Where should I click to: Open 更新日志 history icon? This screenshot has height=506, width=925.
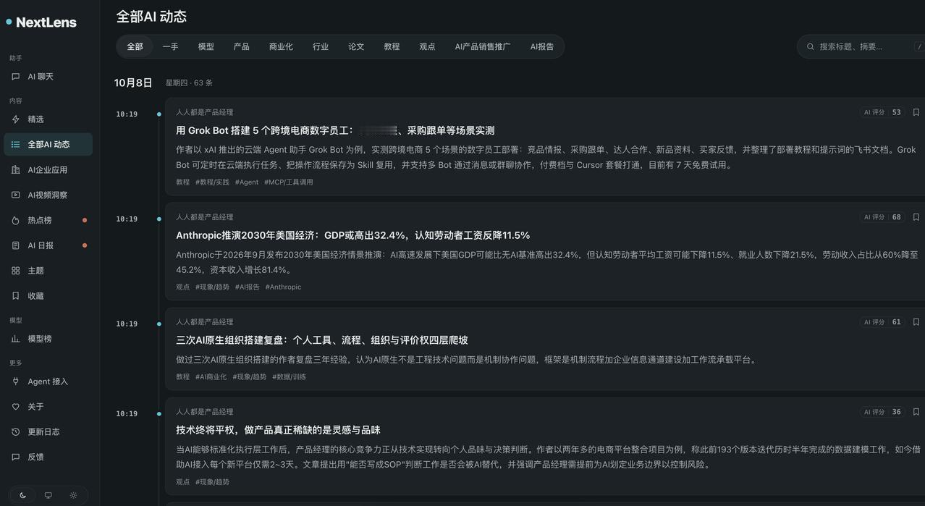click(16, 432)
